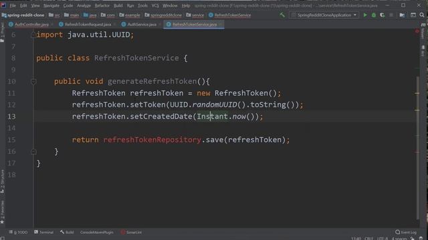428x240 pixels.
Task: Click the Build project hammer icon
Action: pyautogui.click(x=282, y=15)
